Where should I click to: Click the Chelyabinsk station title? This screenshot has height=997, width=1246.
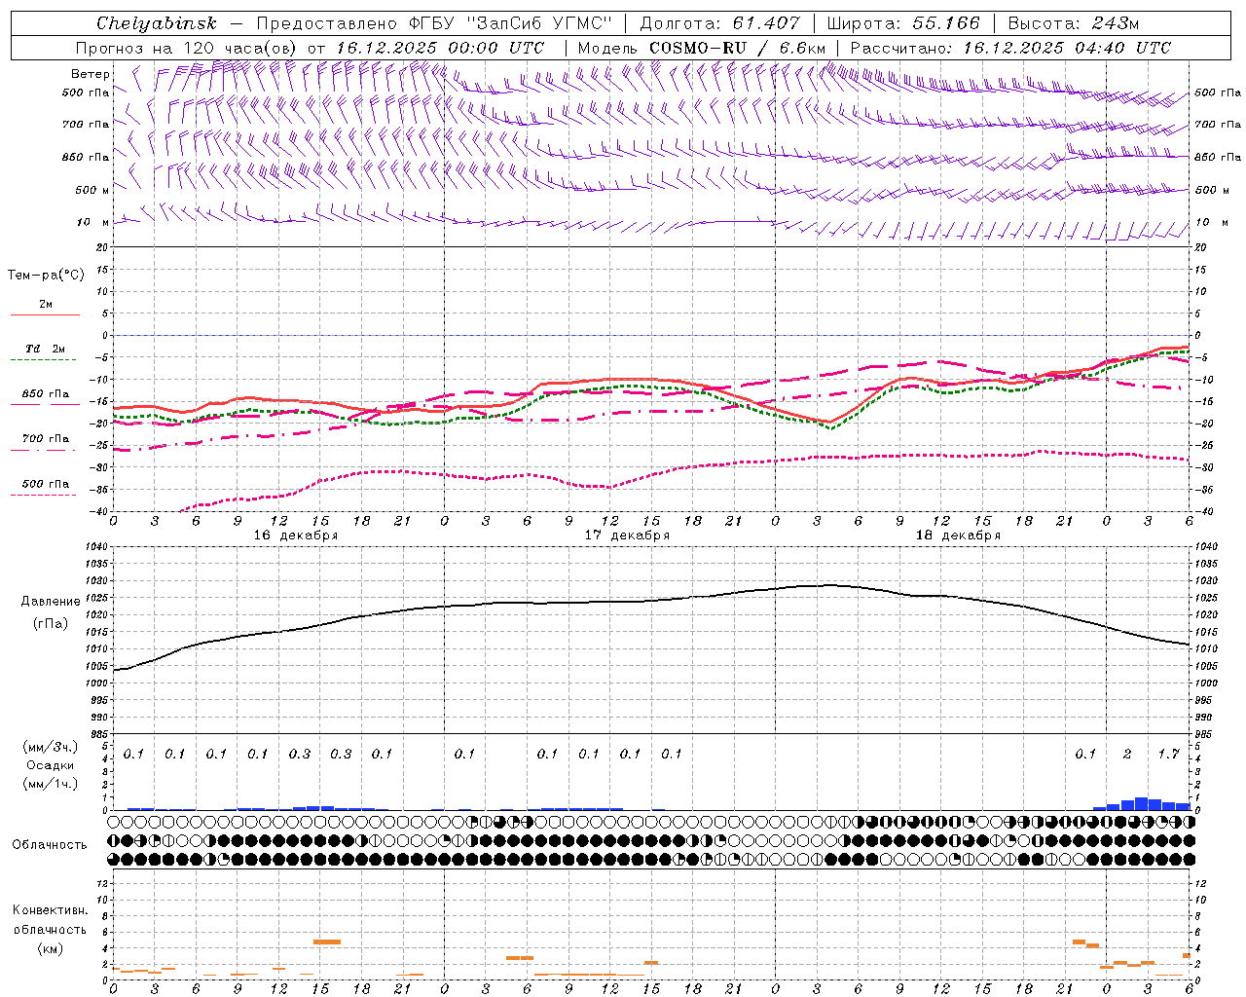click(x=157, y=22)
